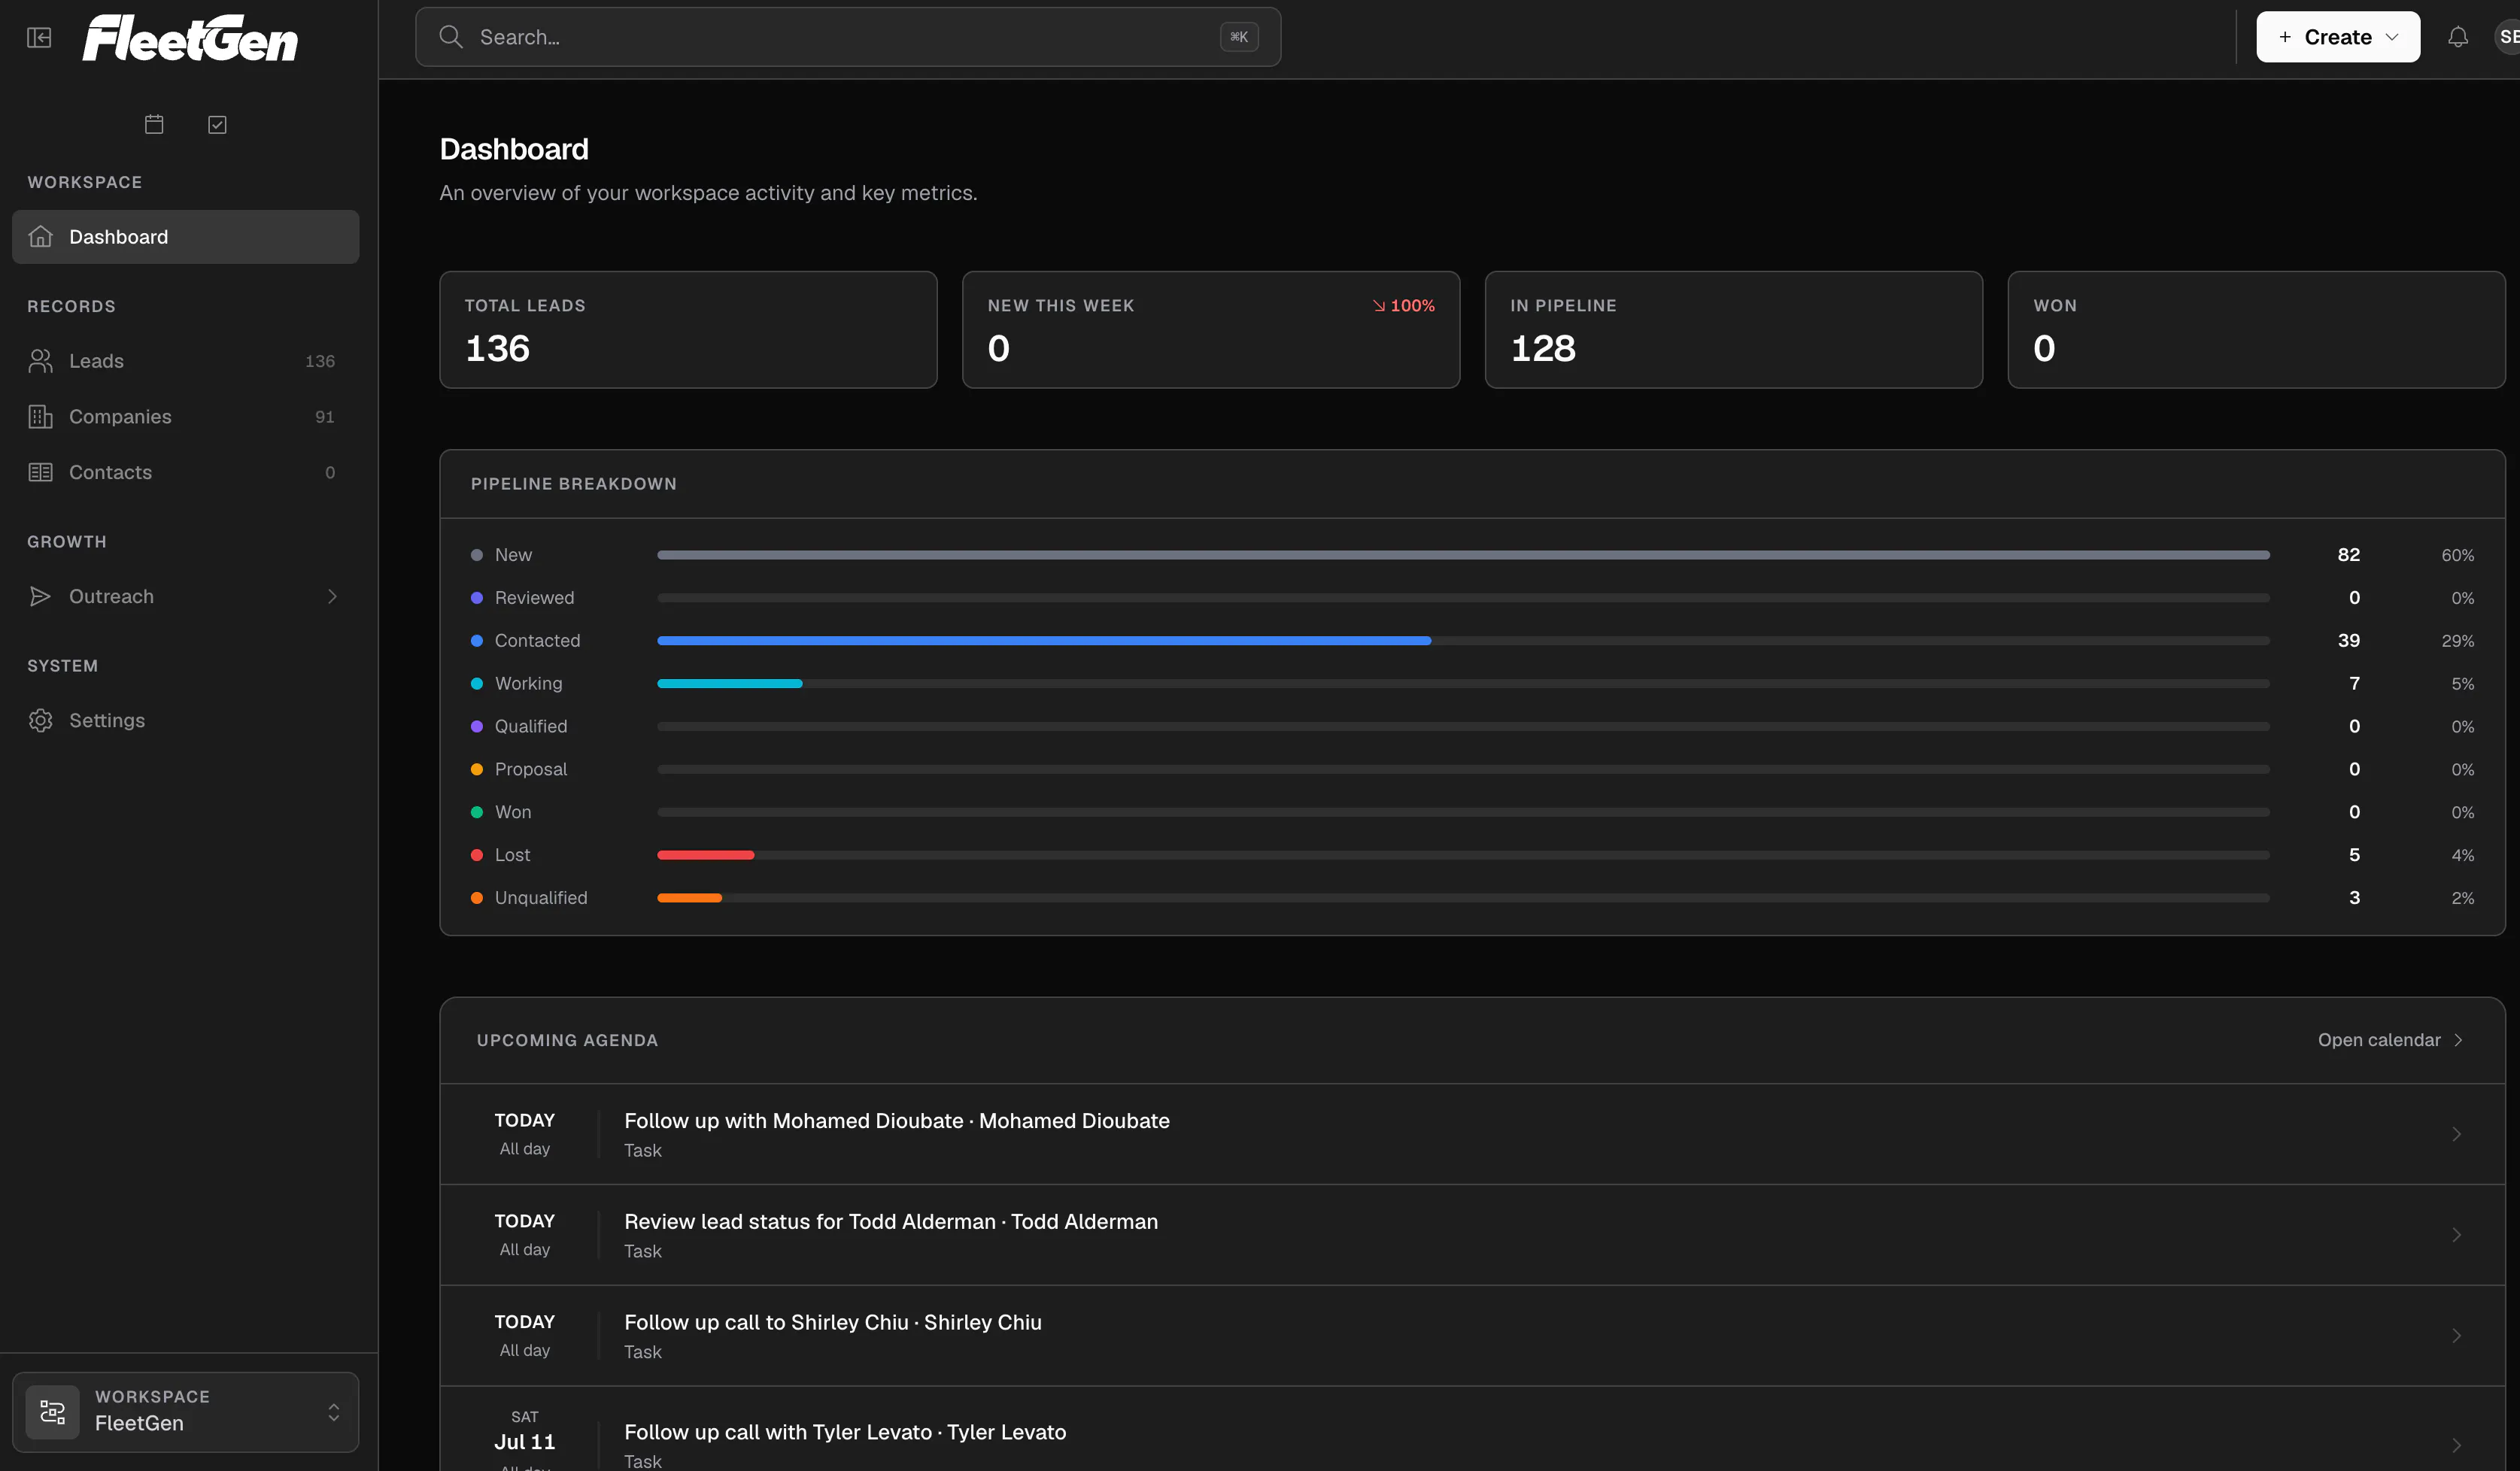Click the Search input field

[847, 37]
